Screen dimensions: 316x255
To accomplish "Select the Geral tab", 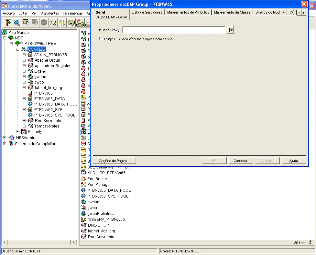I will (111, 15).
